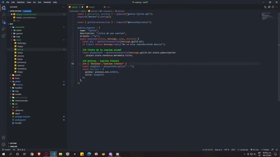280x157 pixels.
Task: Open queue.js in the explorer tree
Action: (21, 65)
